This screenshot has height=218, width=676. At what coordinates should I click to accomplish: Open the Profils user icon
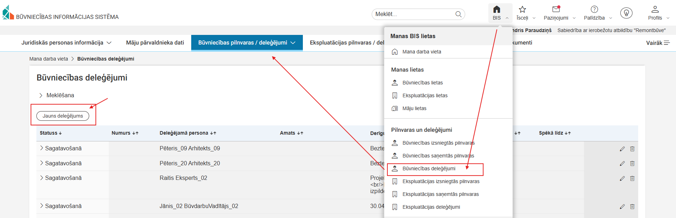click(x=655, y=10)
